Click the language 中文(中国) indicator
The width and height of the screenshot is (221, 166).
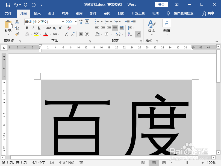[67, 163]
